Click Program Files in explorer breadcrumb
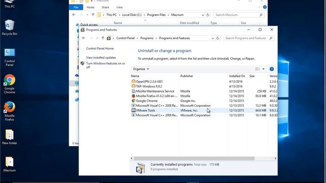 (156, 15)
